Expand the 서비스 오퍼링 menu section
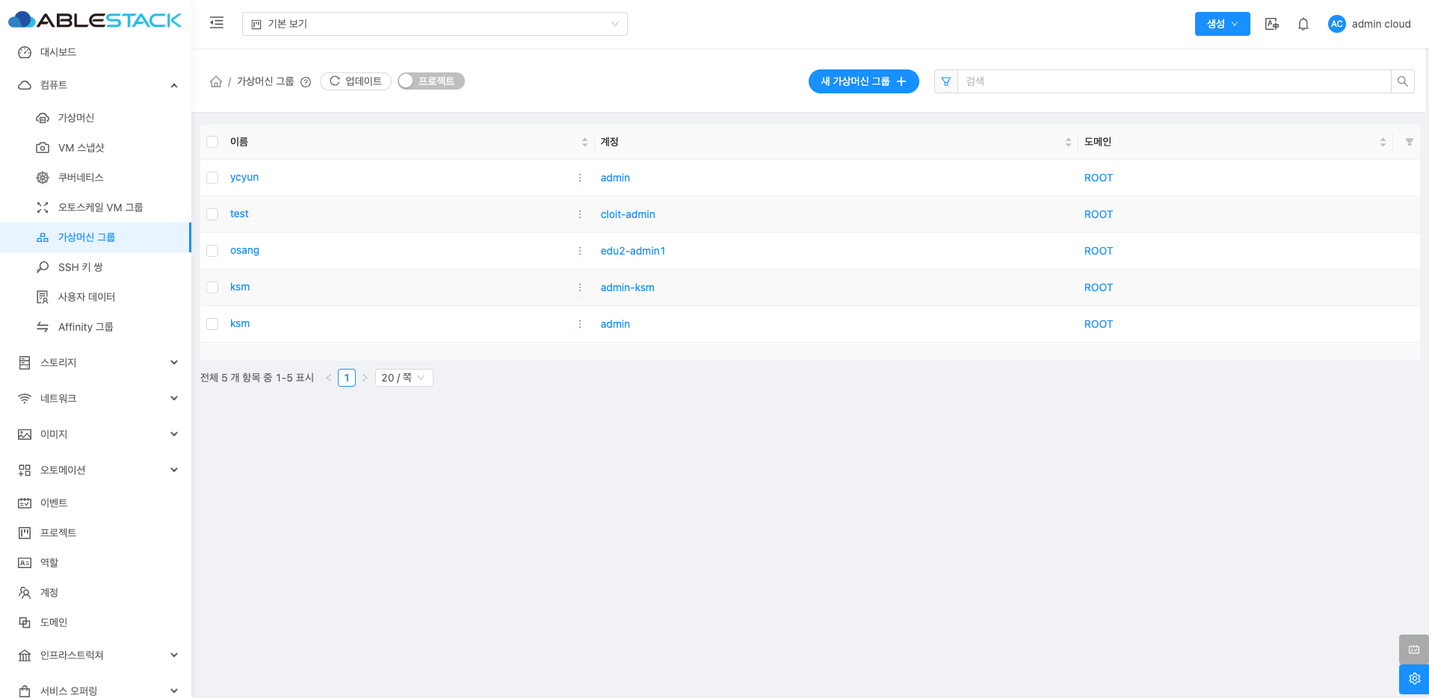 pos(96,691)
